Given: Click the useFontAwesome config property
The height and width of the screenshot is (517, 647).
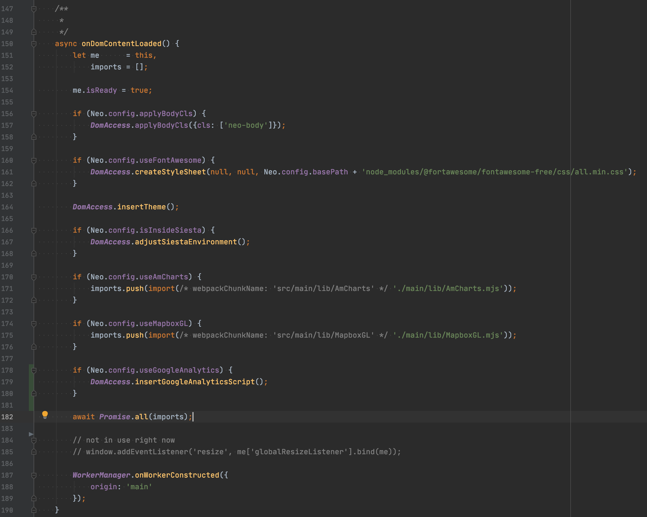Looking at the screenshot, I should click(170, 160).
